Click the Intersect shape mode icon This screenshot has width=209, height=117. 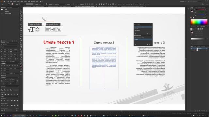coord(8,90)
